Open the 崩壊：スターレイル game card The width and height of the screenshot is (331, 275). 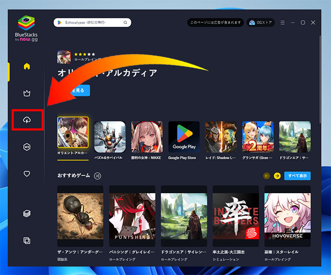pos(288,216)
